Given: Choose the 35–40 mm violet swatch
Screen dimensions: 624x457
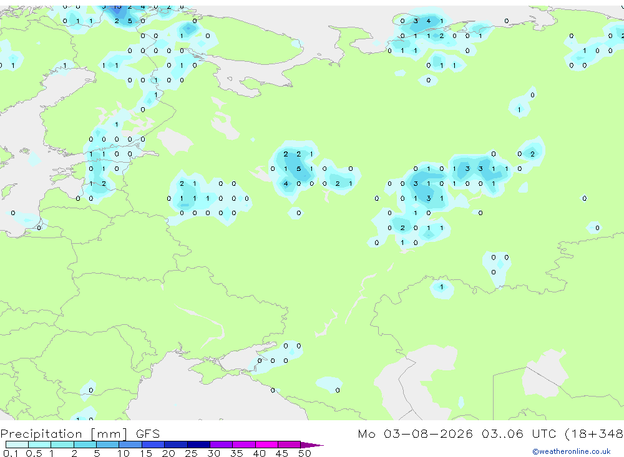Looking at the screenshot, I should pyautogui.click(x=244, y=445).
